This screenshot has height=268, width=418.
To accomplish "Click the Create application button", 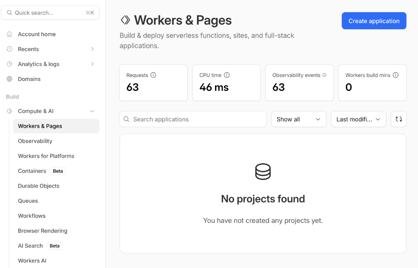I will (374, 21).
